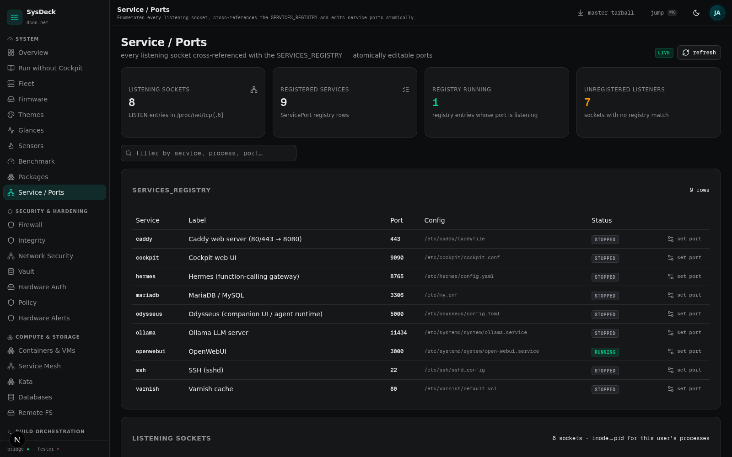Open the Firmware section
This screenshot has width=732, height=457.
(54, 99)
